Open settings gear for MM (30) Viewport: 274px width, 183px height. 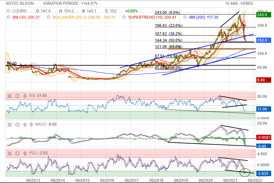click(8, 17)
